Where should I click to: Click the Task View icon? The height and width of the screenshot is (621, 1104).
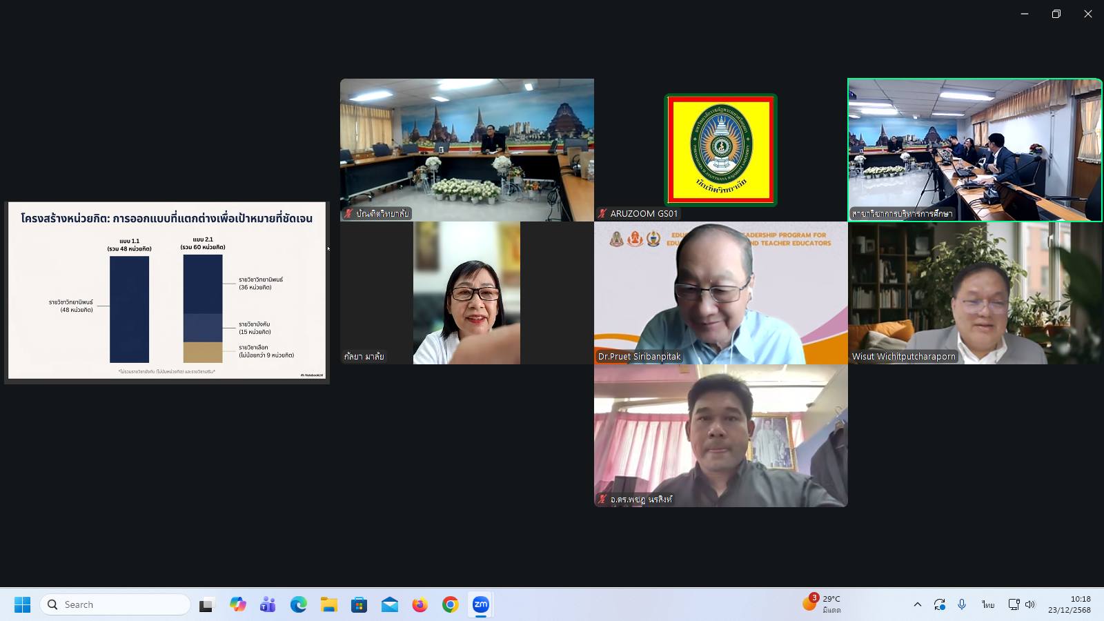(207, 604)
